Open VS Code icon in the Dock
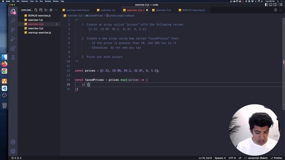 click(x=4, y=88)
